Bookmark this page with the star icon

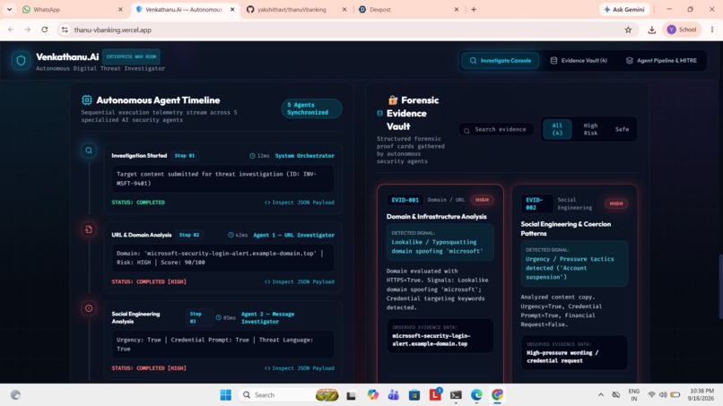[x=628, y=30]
